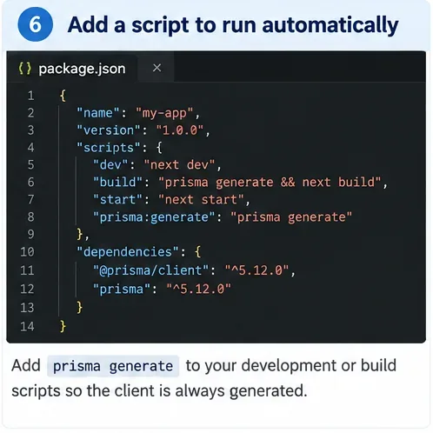Click the "build" script key
This screenshot has width=433, height=433.
pos(117,183)
